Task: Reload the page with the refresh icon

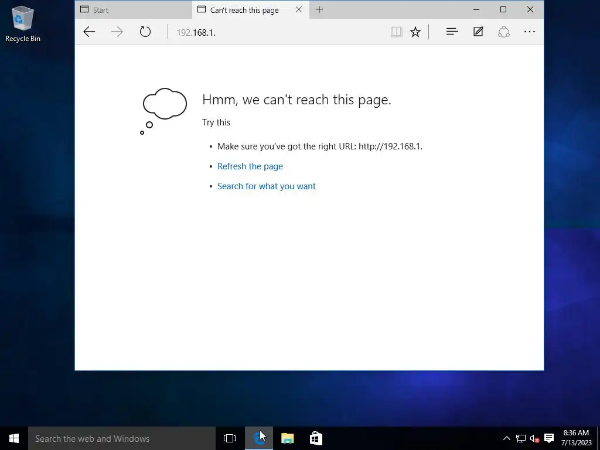Action: tap(145, 32)
